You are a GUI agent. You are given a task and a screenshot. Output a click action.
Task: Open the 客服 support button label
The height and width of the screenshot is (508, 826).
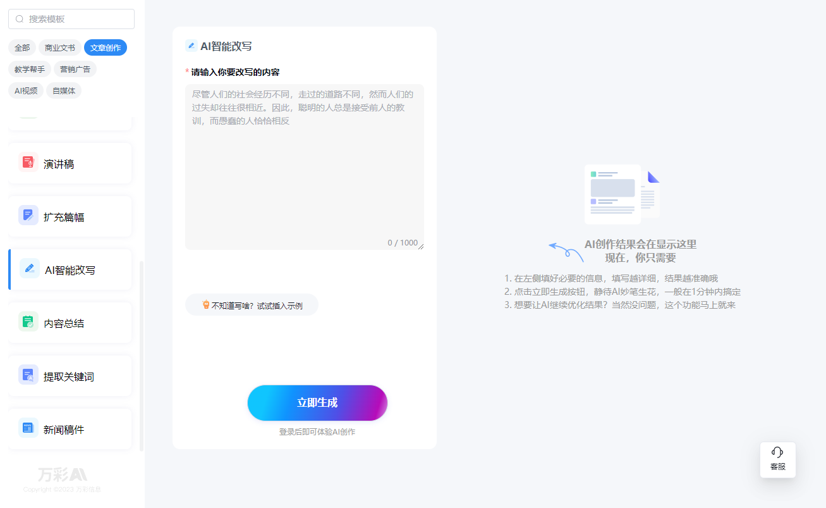tap(778, 466)
